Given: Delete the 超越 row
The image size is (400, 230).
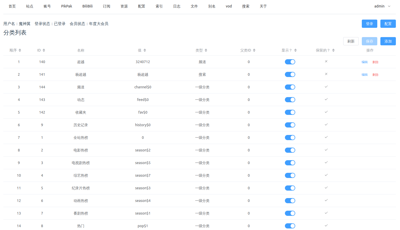Looking at the screenshot, I should [375, 62].
